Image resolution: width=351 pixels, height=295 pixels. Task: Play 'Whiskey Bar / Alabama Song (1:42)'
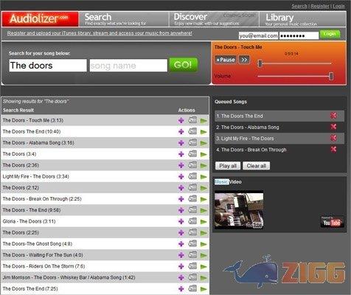click(204, 278)
